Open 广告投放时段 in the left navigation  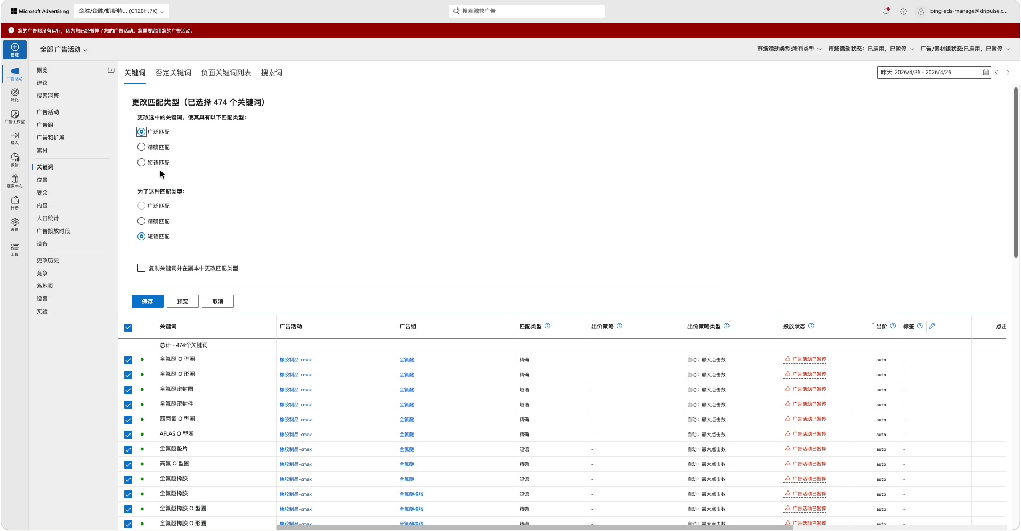[x=53, y=231]
